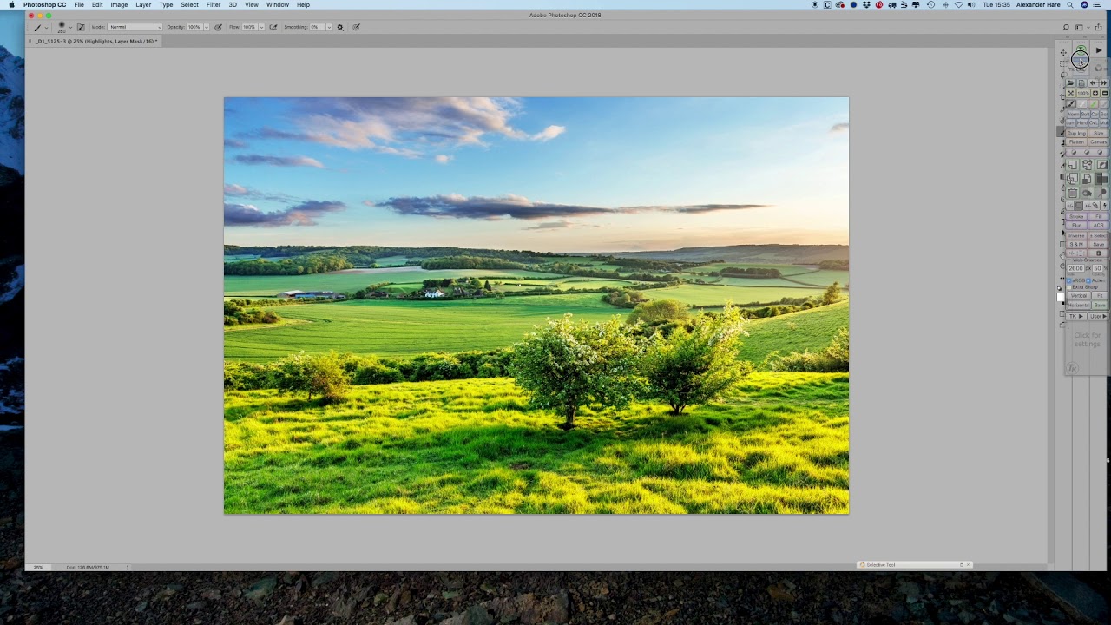Open the Edit menu
This screenshot has width=1111, height=625.
pyautogui.click(x=97, y=5)
